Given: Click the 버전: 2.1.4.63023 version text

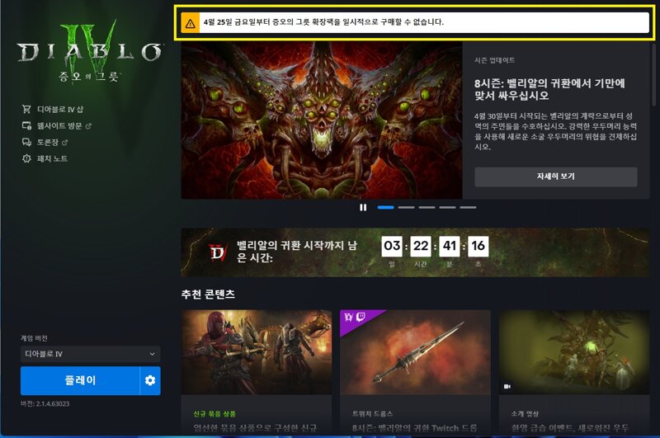Looking at the screenshot, I should click(x=45, y=404).
